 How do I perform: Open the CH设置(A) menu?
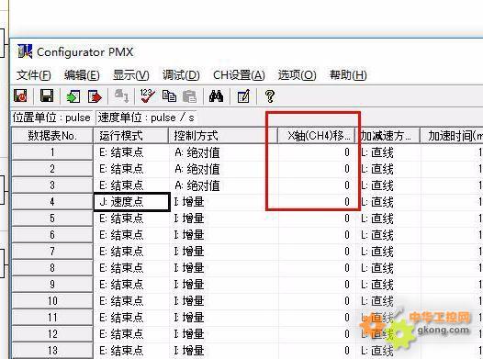(x=239, y=75)
